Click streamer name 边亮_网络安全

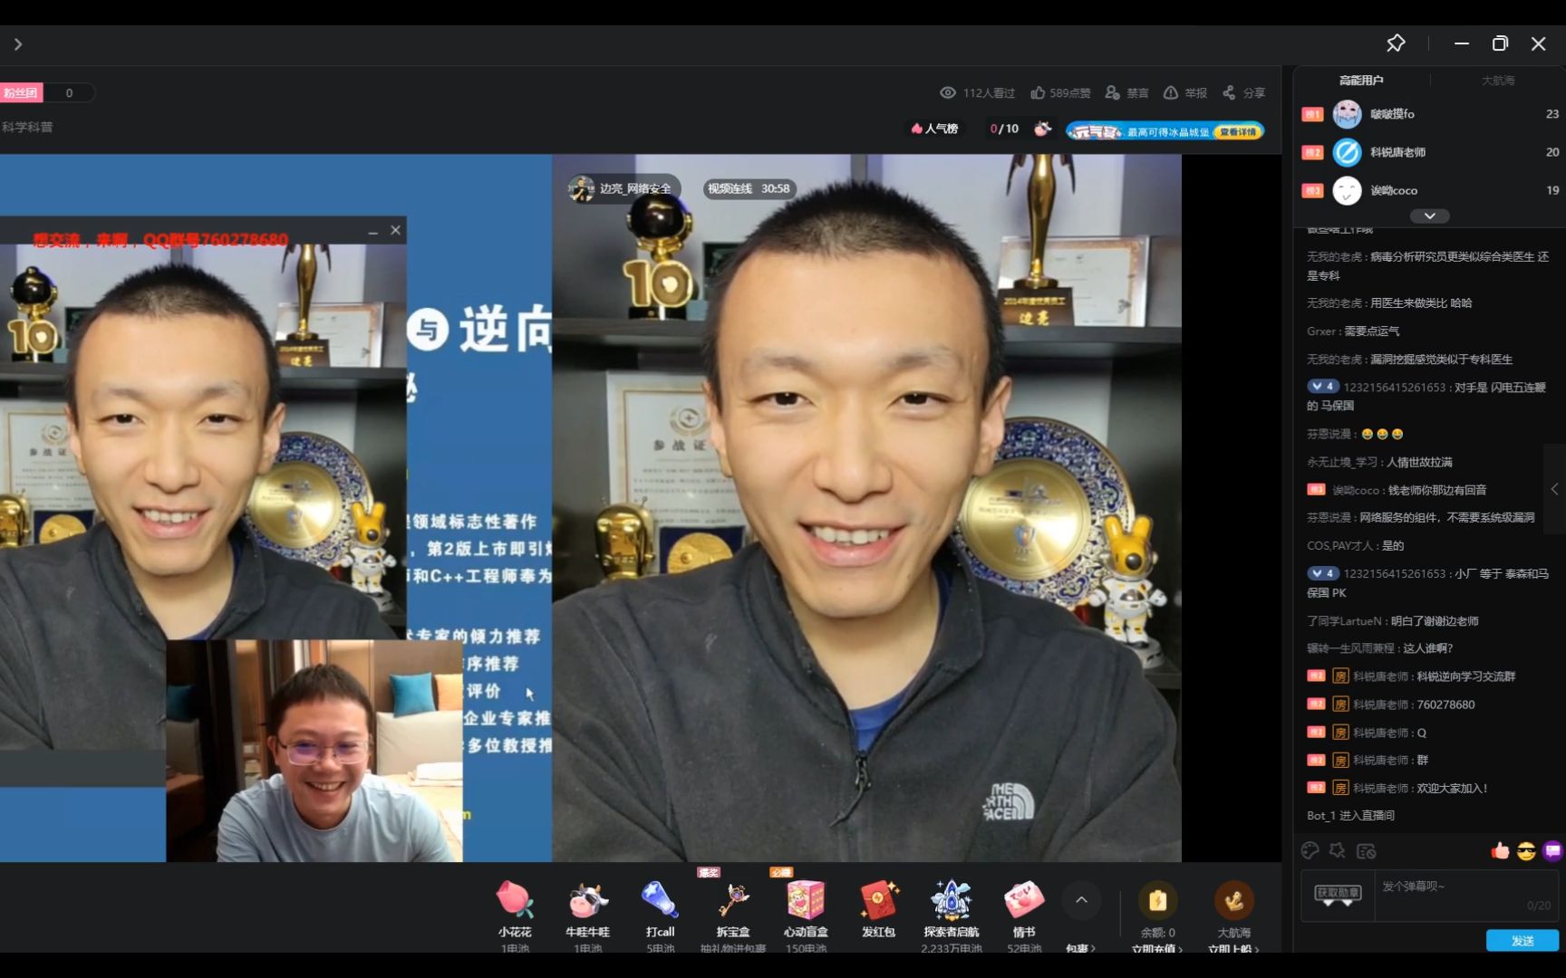(x=635, y=188)
